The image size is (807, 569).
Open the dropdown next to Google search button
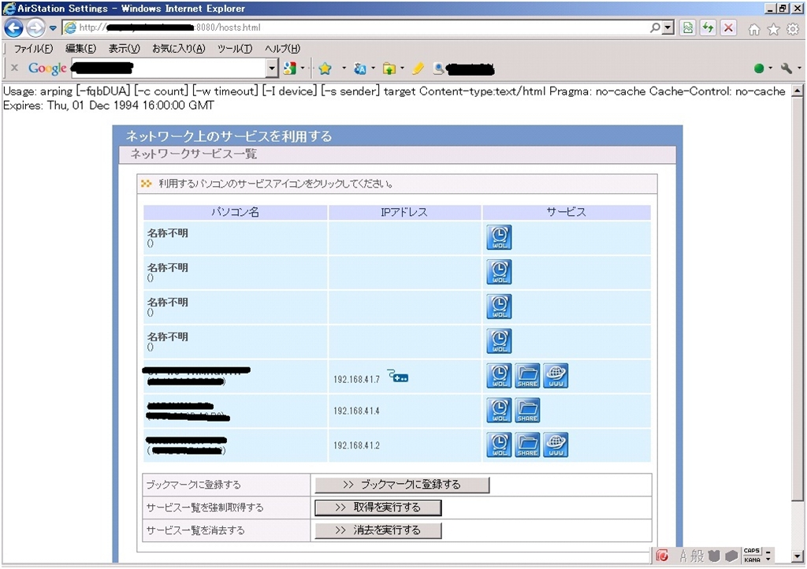point(303,68)
